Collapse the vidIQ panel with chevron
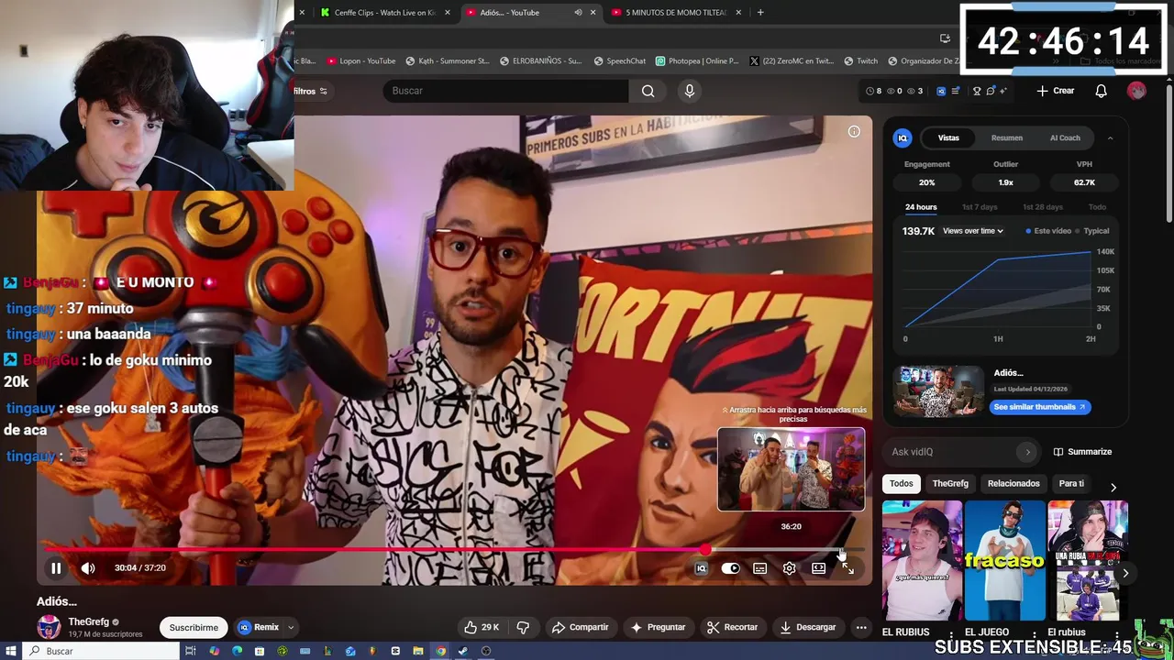The image size is (1174, 660). 1110,137
